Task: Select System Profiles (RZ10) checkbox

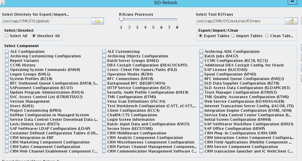Action: pos(7,79)
